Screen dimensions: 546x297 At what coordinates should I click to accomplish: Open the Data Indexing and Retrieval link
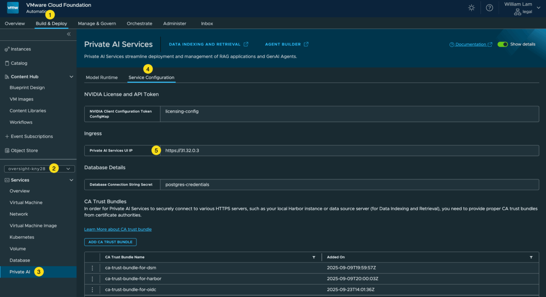point(208,45)
